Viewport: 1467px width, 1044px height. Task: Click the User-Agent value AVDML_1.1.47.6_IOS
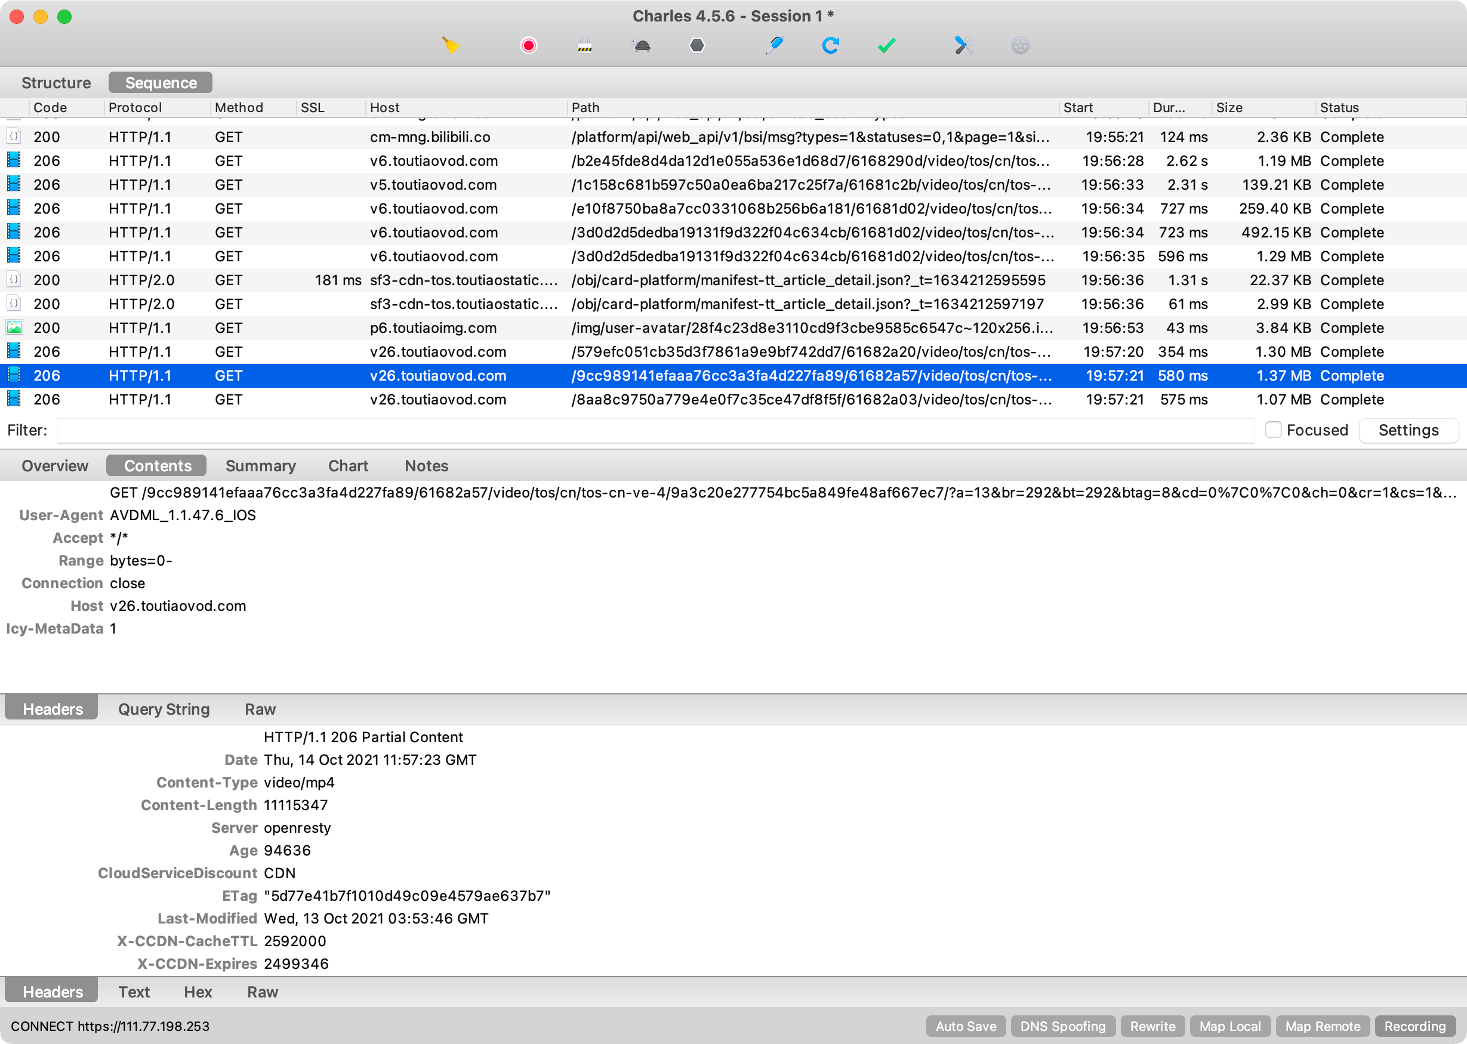pyautogui.click(x=183, y=515)
